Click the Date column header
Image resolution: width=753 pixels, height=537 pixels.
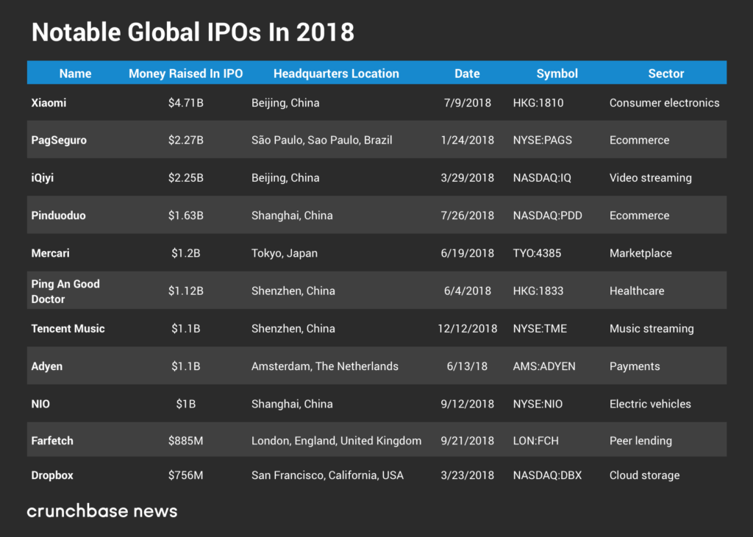[x=467, y=74]
